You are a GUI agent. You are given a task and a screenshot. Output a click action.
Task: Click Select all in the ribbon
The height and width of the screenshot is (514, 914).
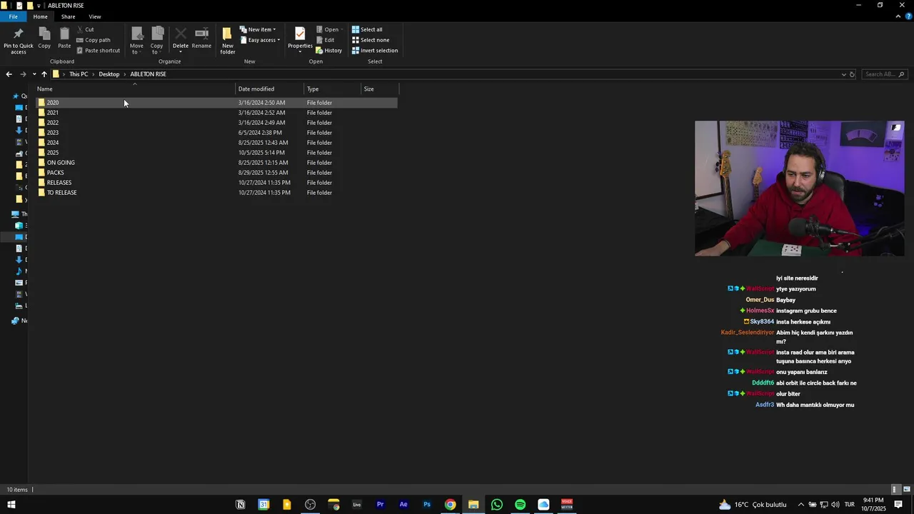coord(367,29)
